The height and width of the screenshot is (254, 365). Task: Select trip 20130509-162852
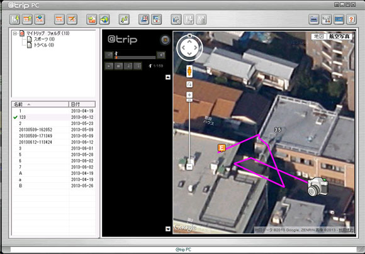pos(53,130)
